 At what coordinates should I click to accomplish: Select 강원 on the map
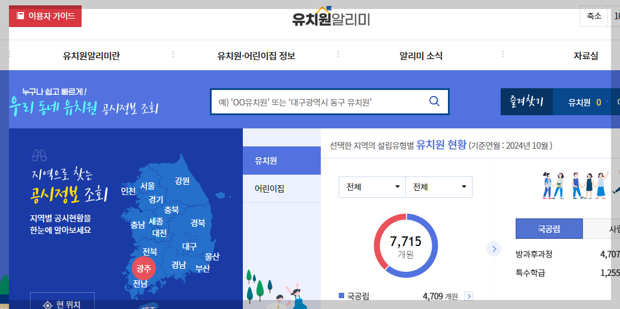coord(182,181)
